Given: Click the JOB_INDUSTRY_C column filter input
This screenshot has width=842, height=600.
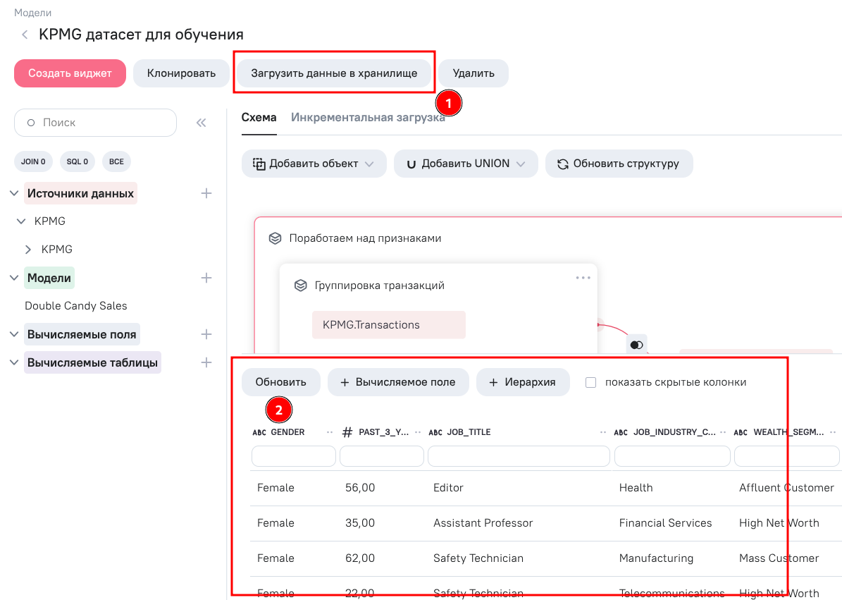Looking at the screenshot, I should tap(672, 457).
